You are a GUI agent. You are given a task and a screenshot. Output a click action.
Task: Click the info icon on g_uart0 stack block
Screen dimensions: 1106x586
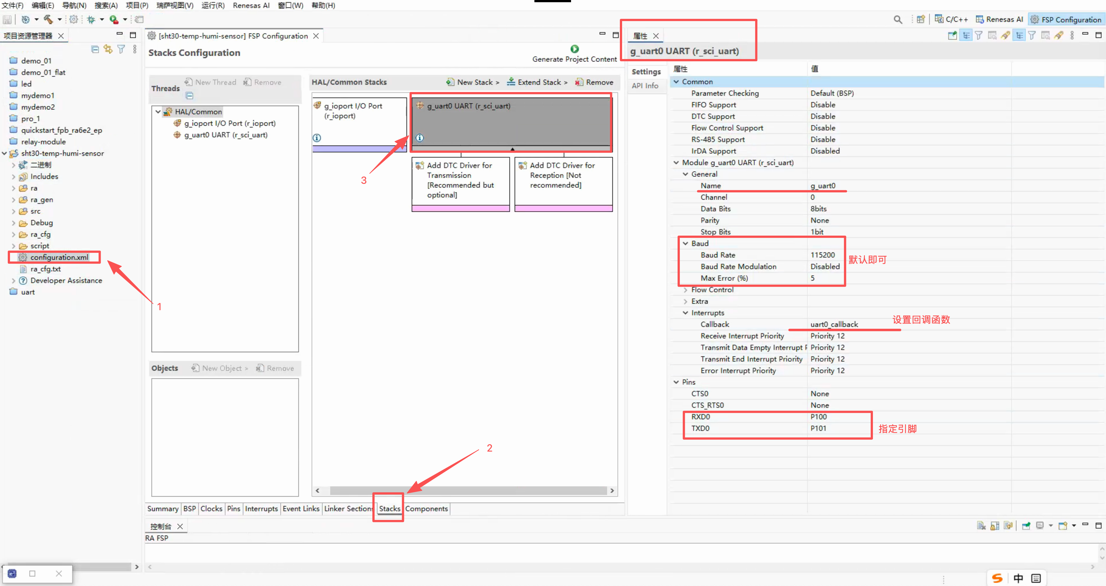point(420,138)
